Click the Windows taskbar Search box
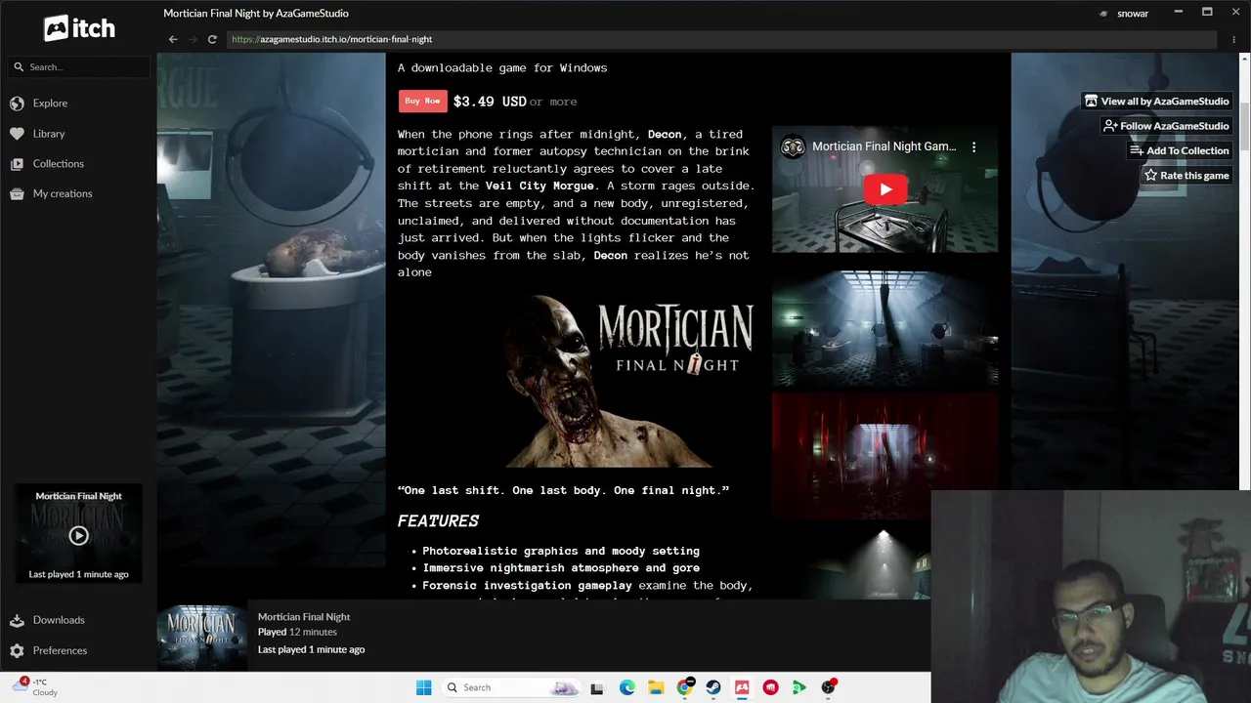 coord(511,687)
